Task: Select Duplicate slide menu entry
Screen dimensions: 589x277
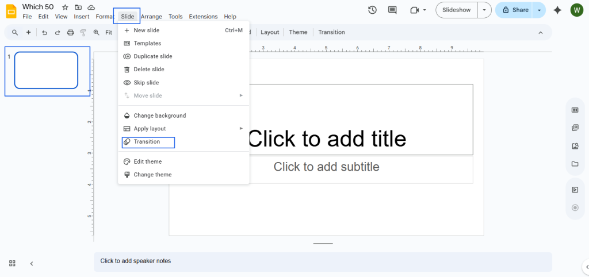Action: point(153,56)
